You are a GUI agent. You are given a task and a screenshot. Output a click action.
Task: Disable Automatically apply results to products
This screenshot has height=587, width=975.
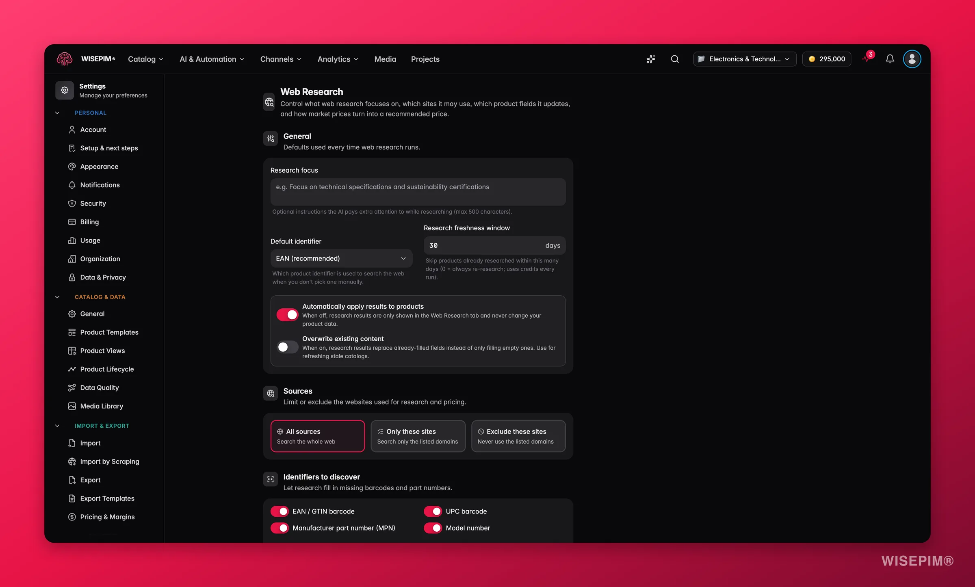point(287,315)
